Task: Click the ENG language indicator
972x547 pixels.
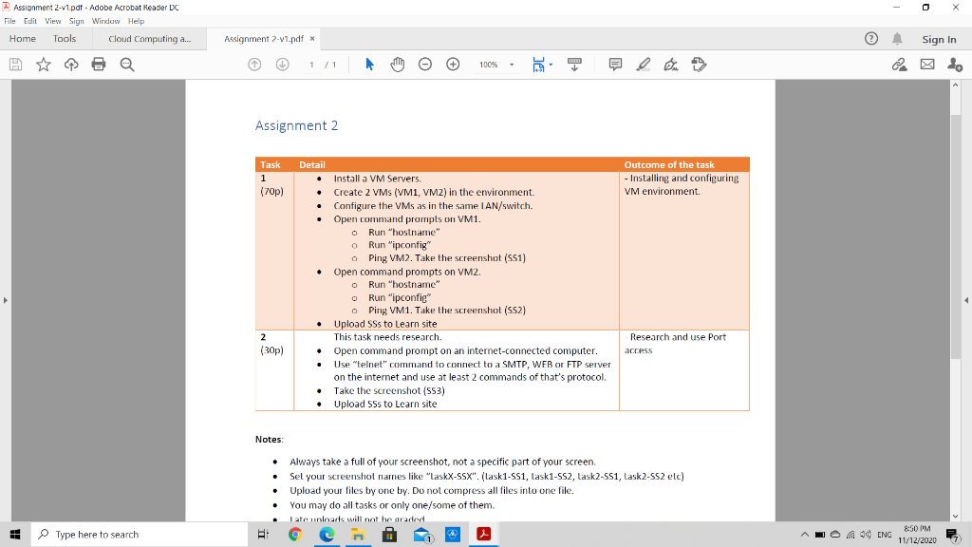Action: pos(885,534)
